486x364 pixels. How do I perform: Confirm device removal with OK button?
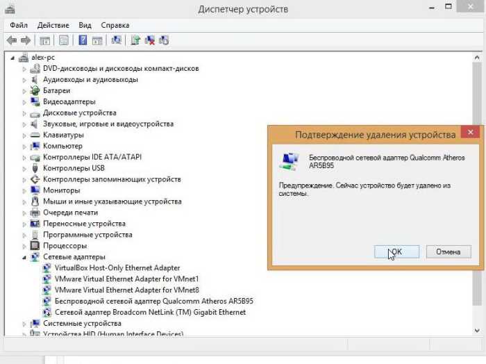click(x=396, y=251)
